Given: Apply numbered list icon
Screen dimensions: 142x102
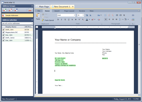Looking at the screenshot, I should (109, 15).
